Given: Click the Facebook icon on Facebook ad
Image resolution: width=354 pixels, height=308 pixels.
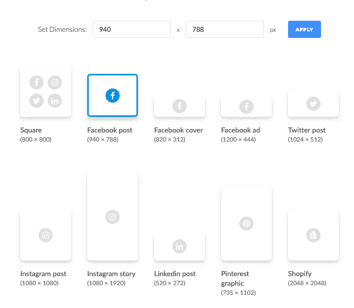Looking at the screenshot, I should pyautogui.click(x=246, y=107).
